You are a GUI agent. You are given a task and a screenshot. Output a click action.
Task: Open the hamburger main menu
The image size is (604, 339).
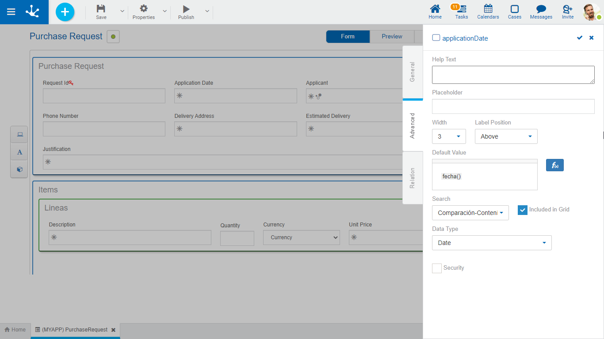pyautogui.click(x=11, y=12)
